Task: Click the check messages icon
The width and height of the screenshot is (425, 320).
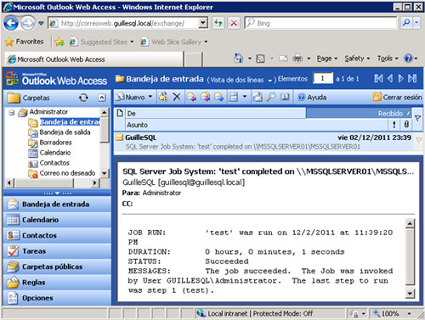Action: click(x=258, y=97)
